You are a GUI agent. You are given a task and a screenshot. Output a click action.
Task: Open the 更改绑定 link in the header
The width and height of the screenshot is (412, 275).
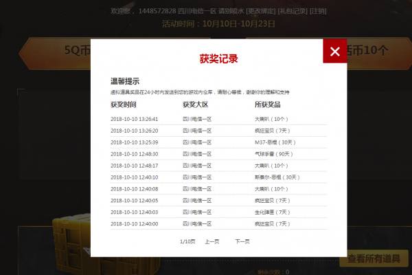tap(261, 11)
